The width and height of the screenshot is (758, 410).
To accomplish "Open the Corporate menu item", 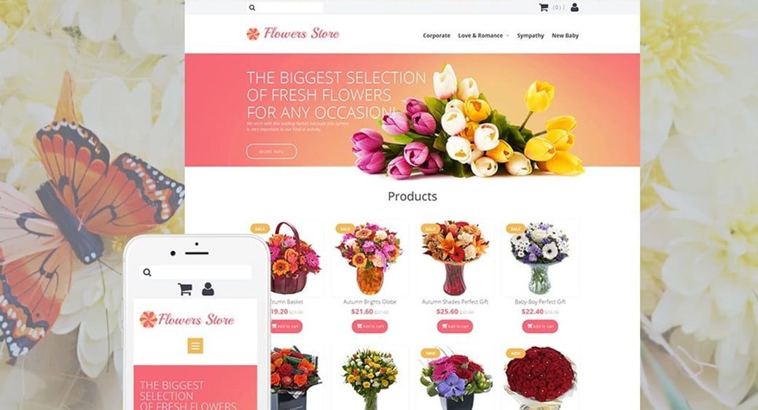I will 437,35.
